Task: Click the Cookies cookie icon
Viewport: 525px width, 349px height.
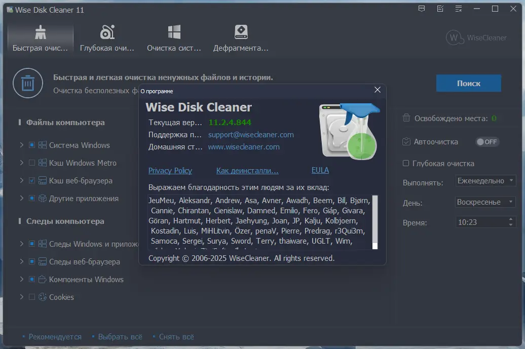Action: [43, 297]
